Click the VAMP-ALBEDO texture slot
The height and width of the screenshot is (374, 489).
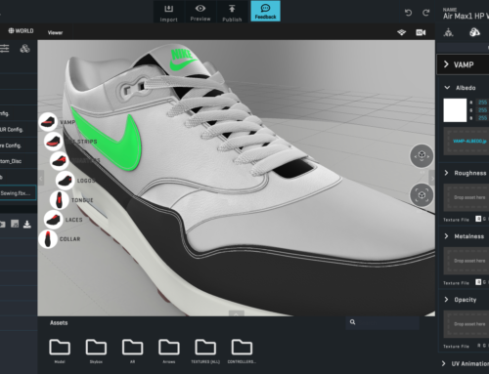pyautogui.click(x=467, y=141)
